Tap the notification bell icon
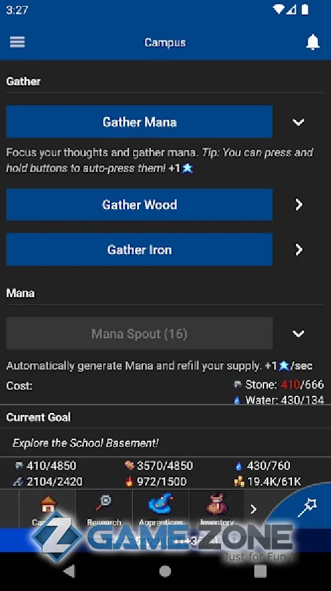 coord(312,42)
